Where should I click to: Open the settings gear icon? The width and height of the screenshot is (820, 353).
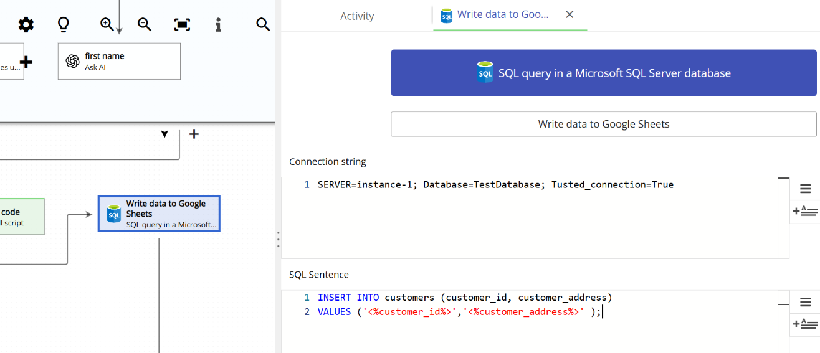click(26, 25)
